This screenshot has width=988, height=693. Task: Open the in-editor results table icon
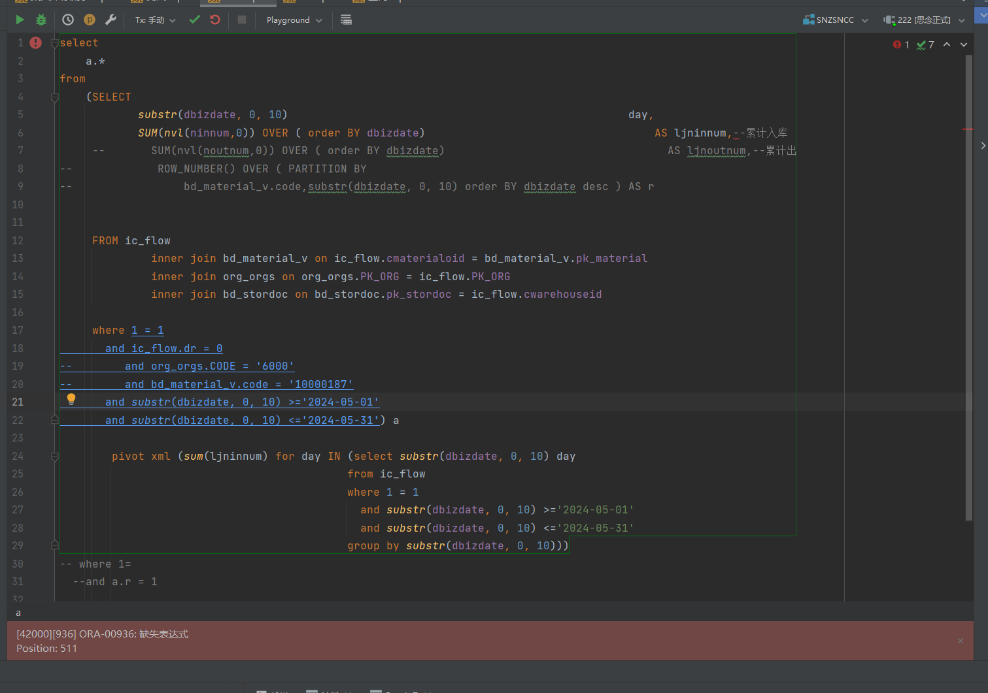click(347, 20)
